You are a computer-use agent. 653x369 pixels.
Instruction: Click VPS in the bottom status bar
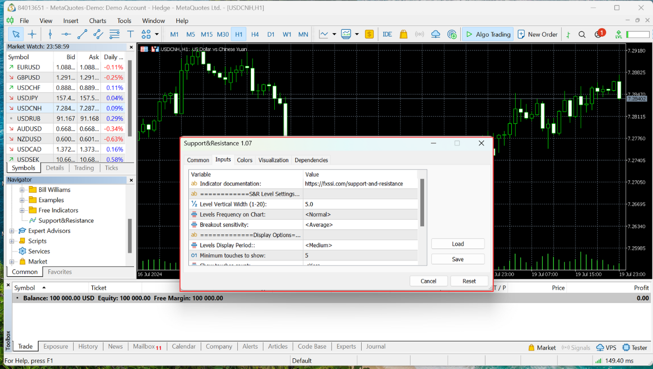606,348
